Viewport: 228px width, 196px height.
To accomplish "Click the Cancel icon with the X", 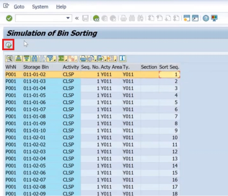I will coord(113,18).
